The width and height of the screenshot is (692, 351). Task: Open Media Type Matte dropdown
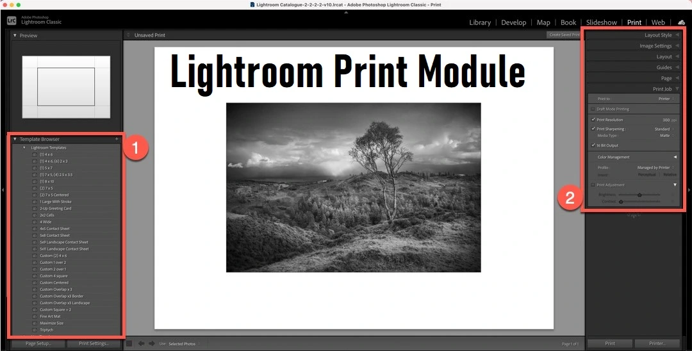point(667,135)
